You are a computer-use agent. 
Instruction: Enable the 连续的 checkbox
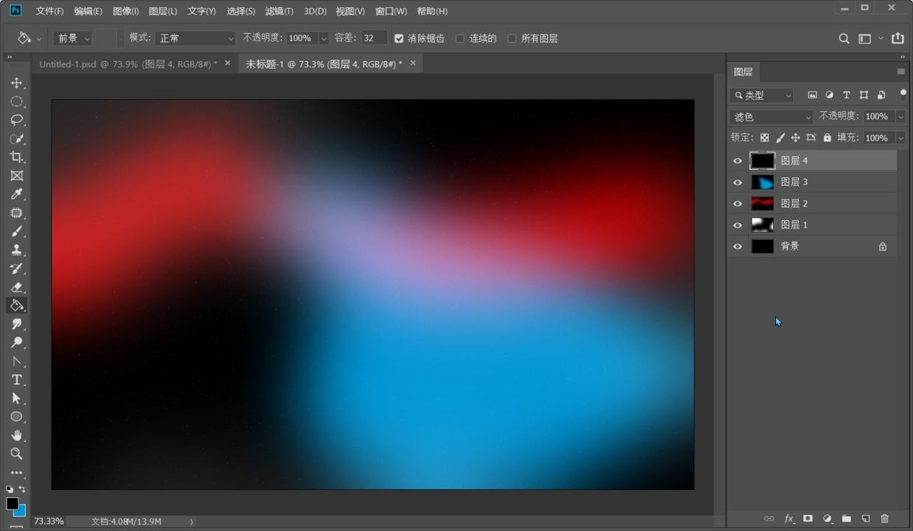tap(460, 38)
